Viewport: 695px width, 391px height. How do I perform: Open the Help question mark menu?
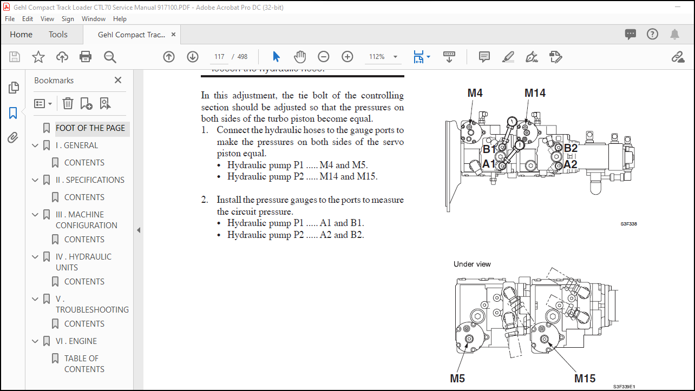click(x=652, y=34)
